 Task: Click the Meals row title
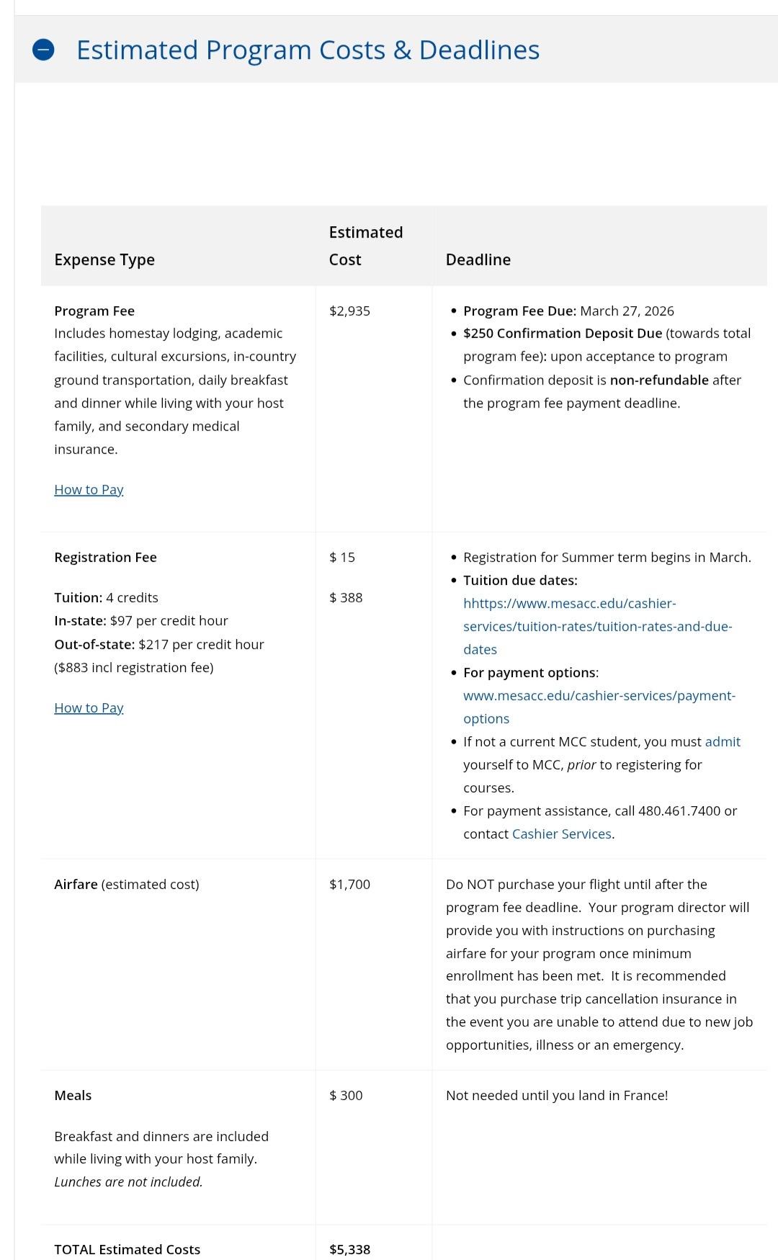[x=73, y=1096]
